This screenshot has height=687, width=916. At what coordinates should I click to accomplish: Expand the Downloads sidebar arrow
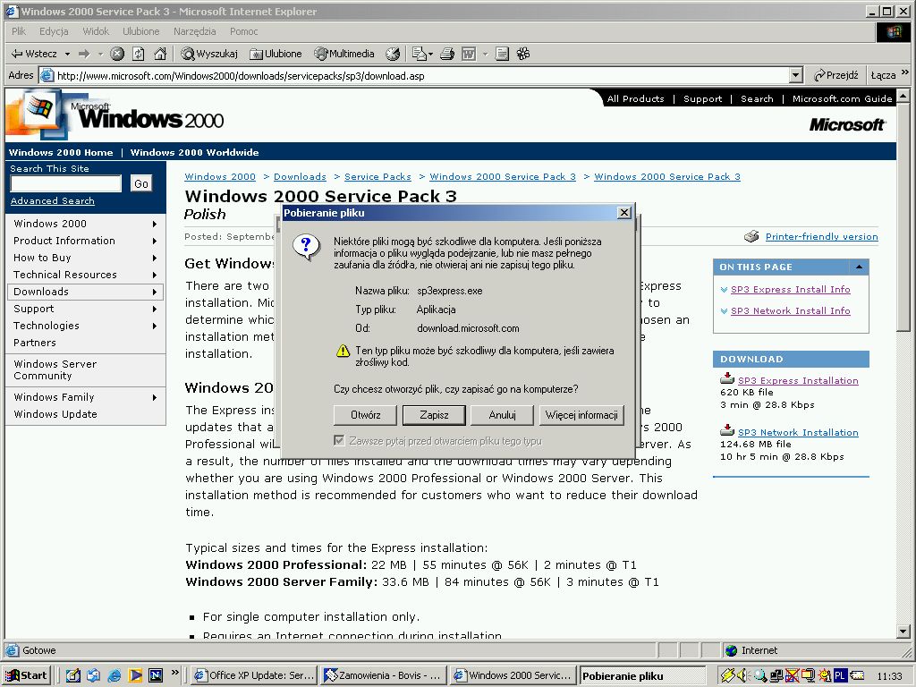click(154, 292)
